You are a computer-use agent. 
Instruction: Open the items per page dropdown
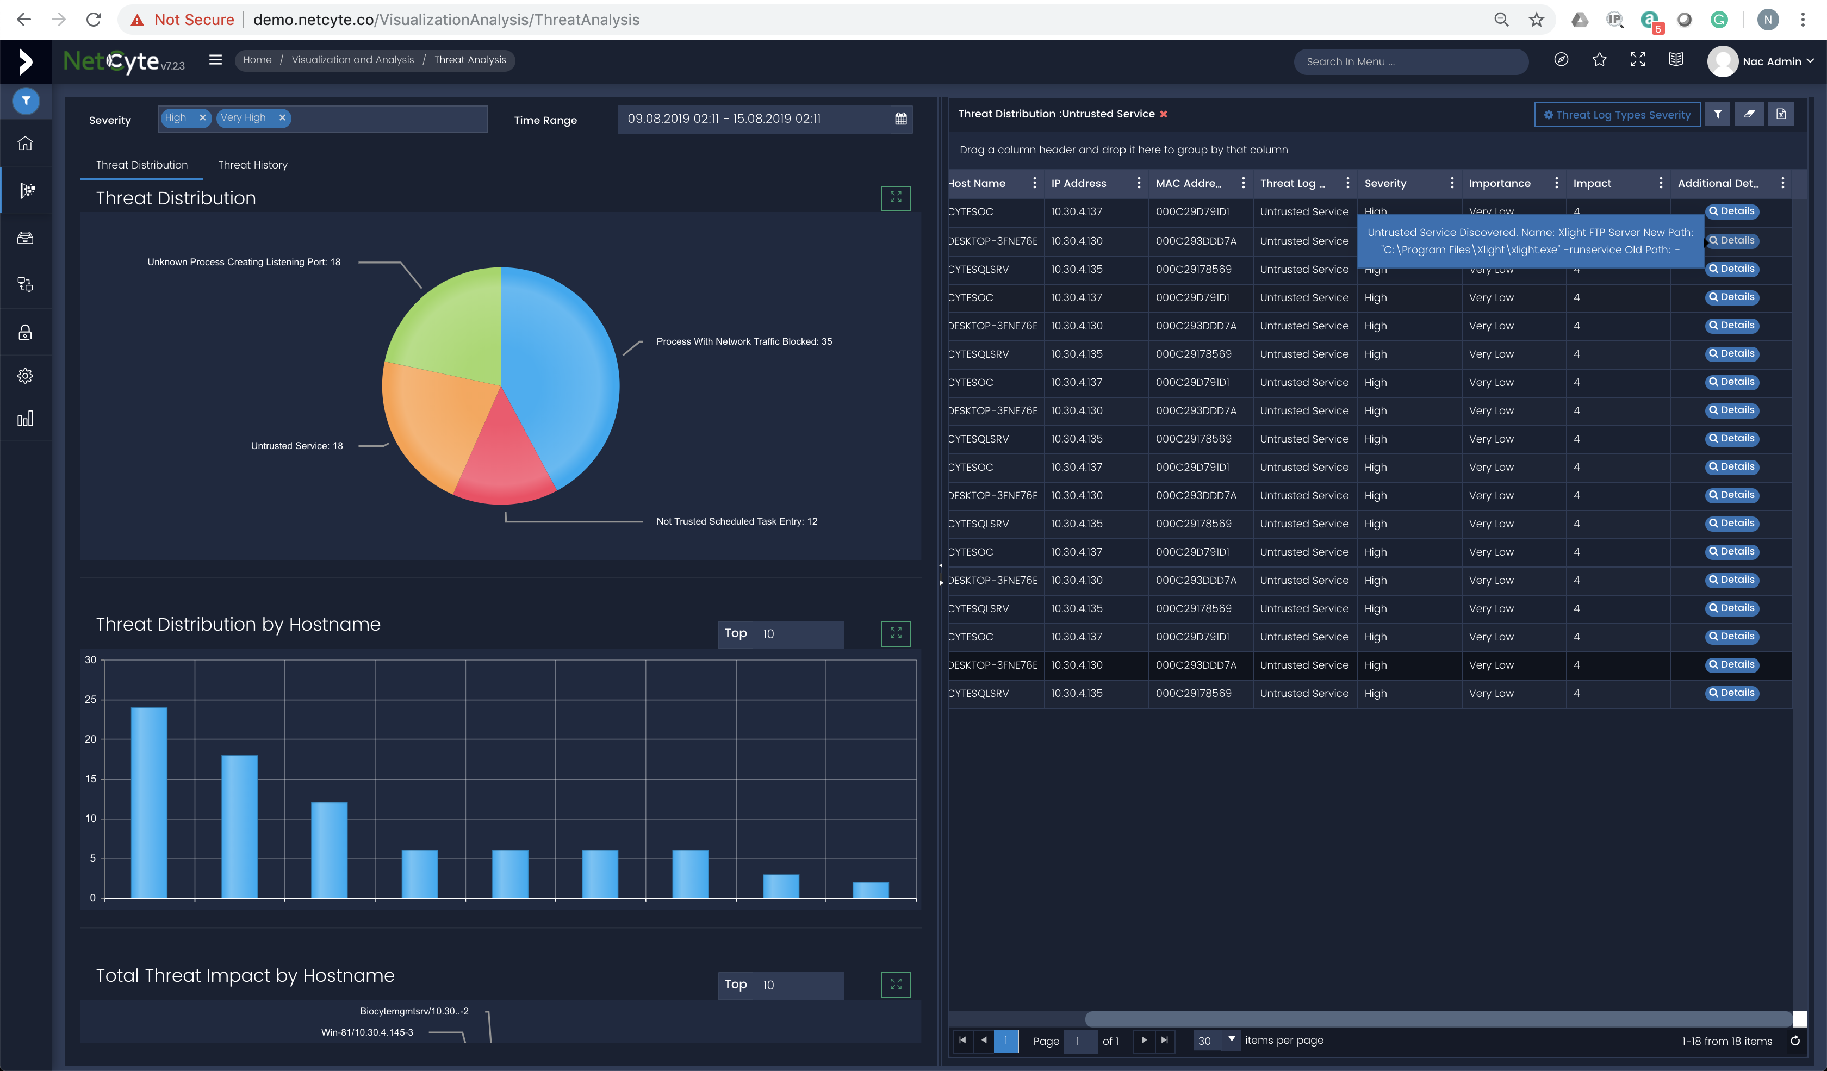coord(1231,1040)
